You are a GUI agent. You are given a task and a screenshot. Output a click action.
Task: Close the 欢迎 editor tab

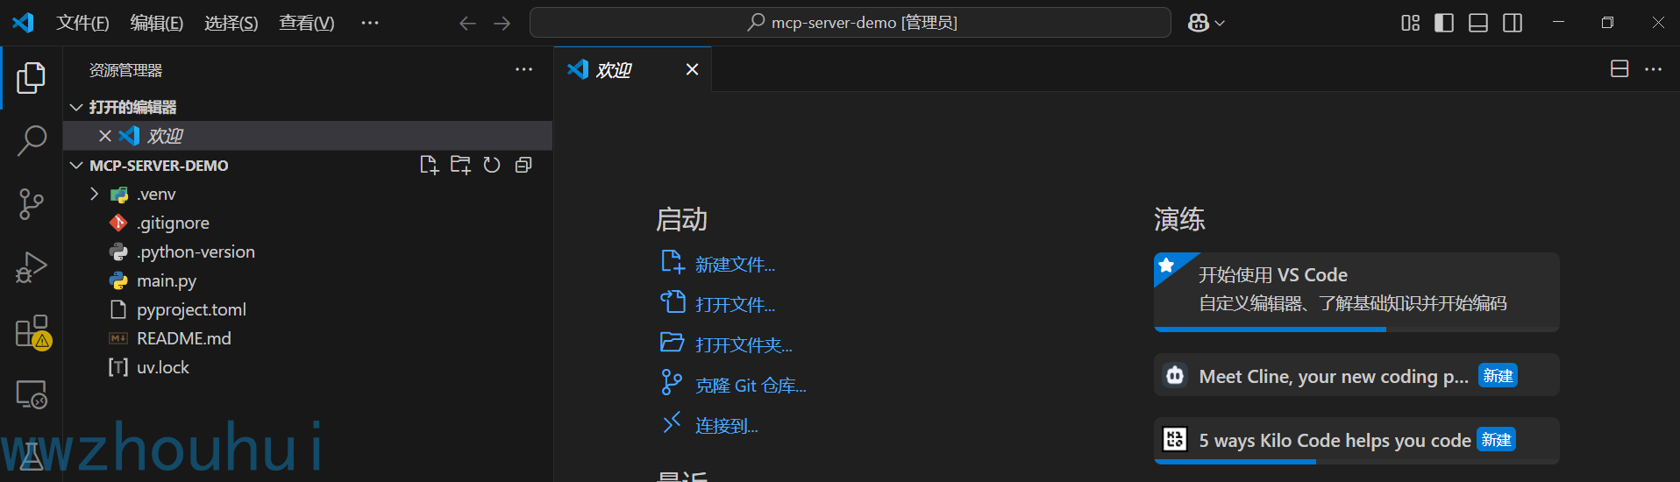[692, 69]
